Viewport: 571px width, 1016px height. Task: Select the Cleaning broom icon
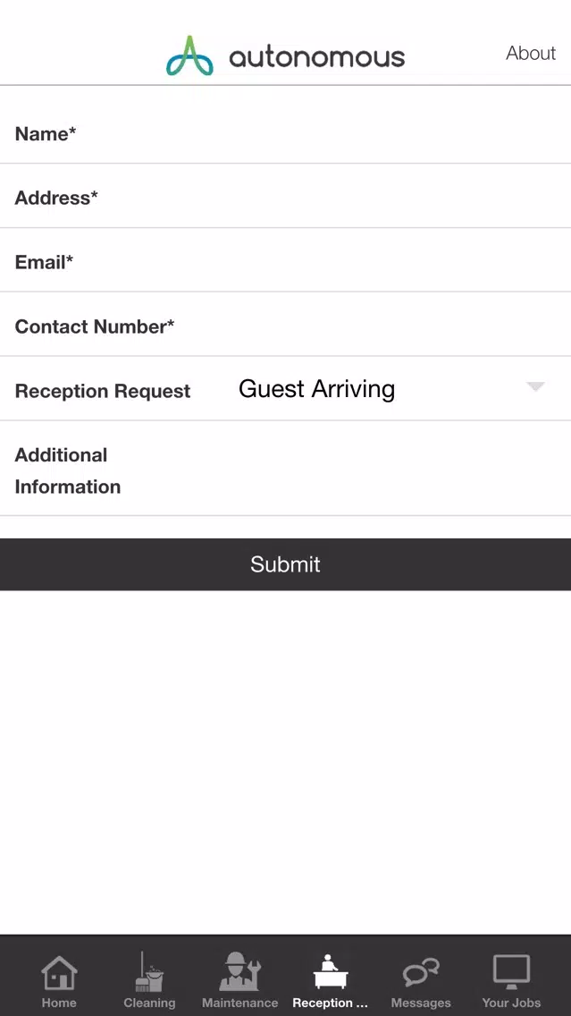(x=149, y=971)
